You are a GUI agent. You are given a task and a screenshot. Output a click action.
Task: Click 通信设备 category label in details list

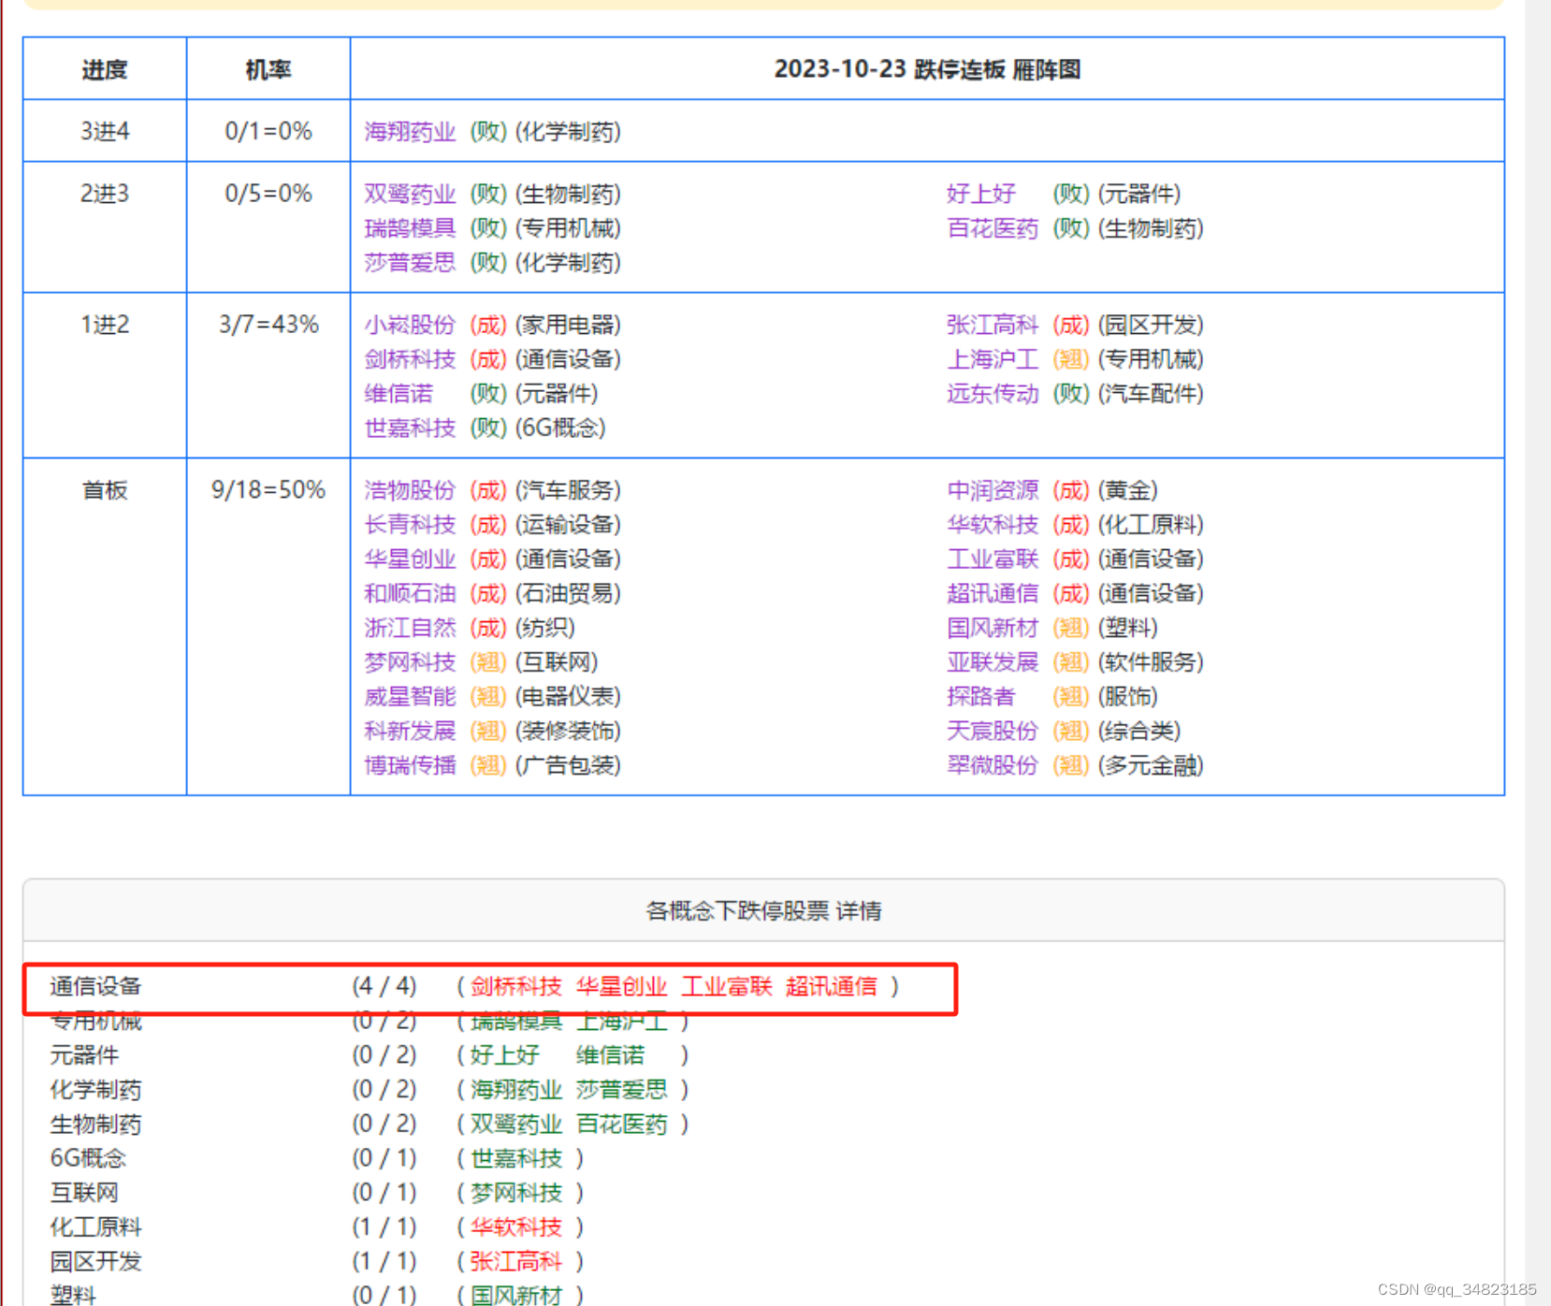(x=95, y=986)
